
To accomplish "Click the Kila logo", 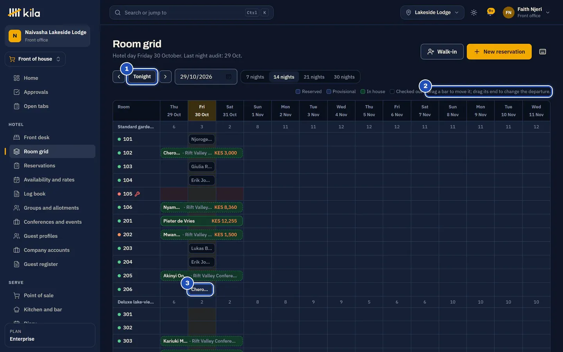I will pos(24,13).
